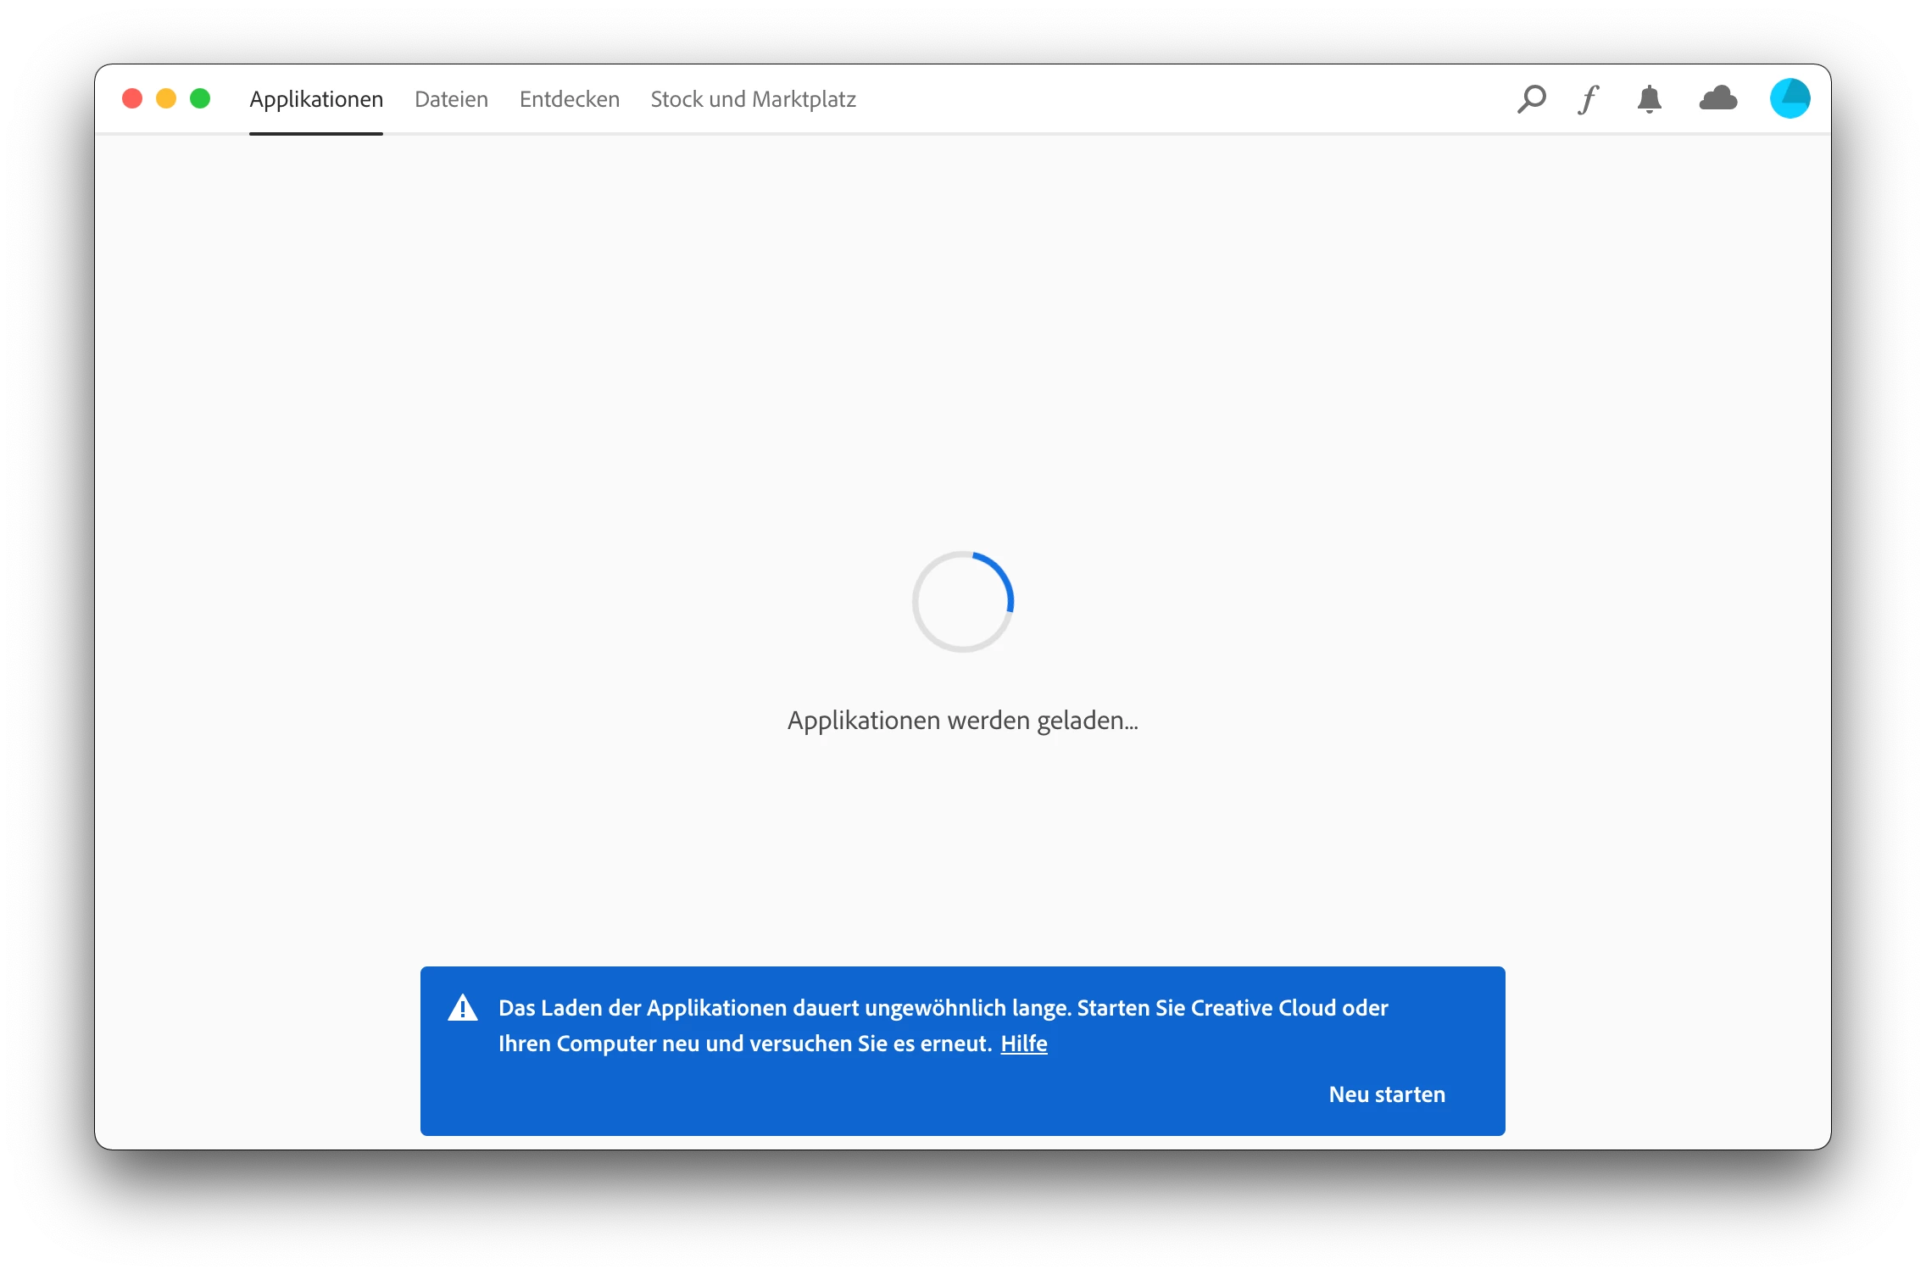Open the search magnifier icon
1926x1275 pixels.
click(1531, 99)
